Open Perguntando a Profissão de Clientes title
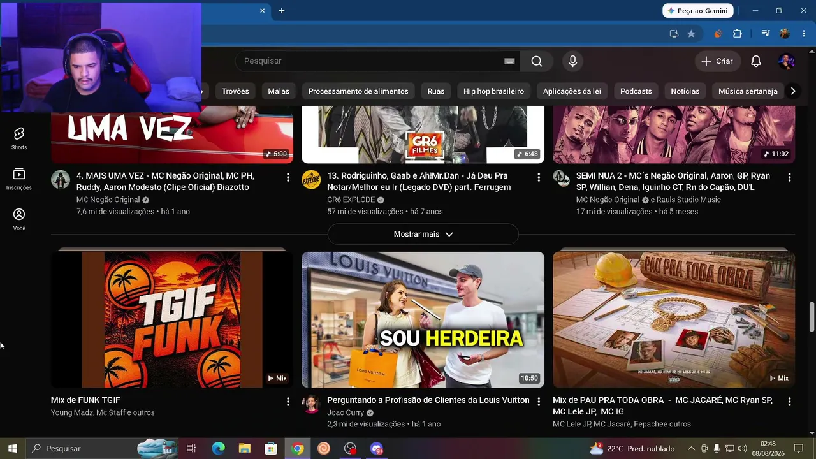 428,400
